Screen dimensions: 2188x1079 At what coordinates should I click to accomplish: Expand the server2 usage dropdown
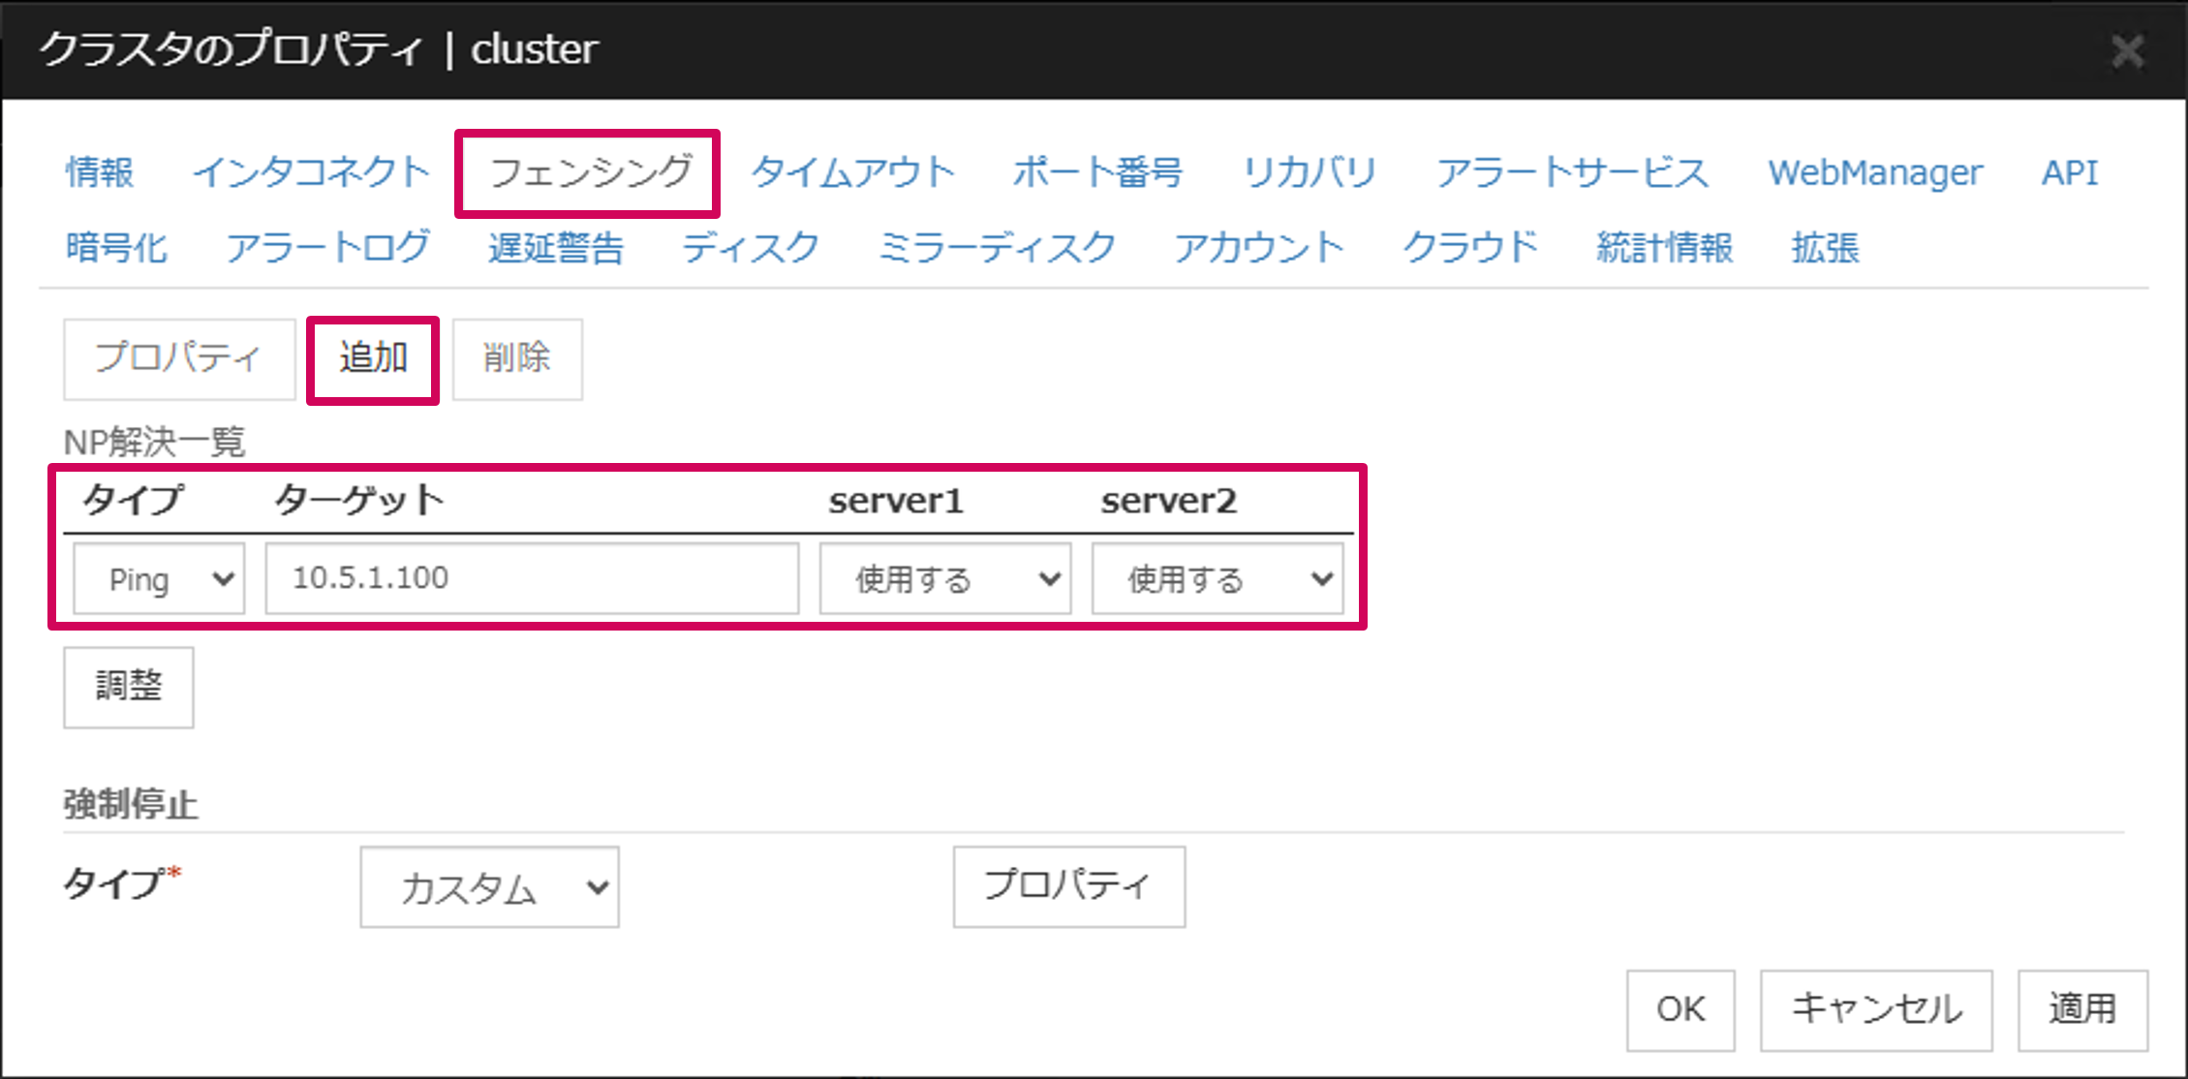pyautogui.click(x=1217, y=579)
